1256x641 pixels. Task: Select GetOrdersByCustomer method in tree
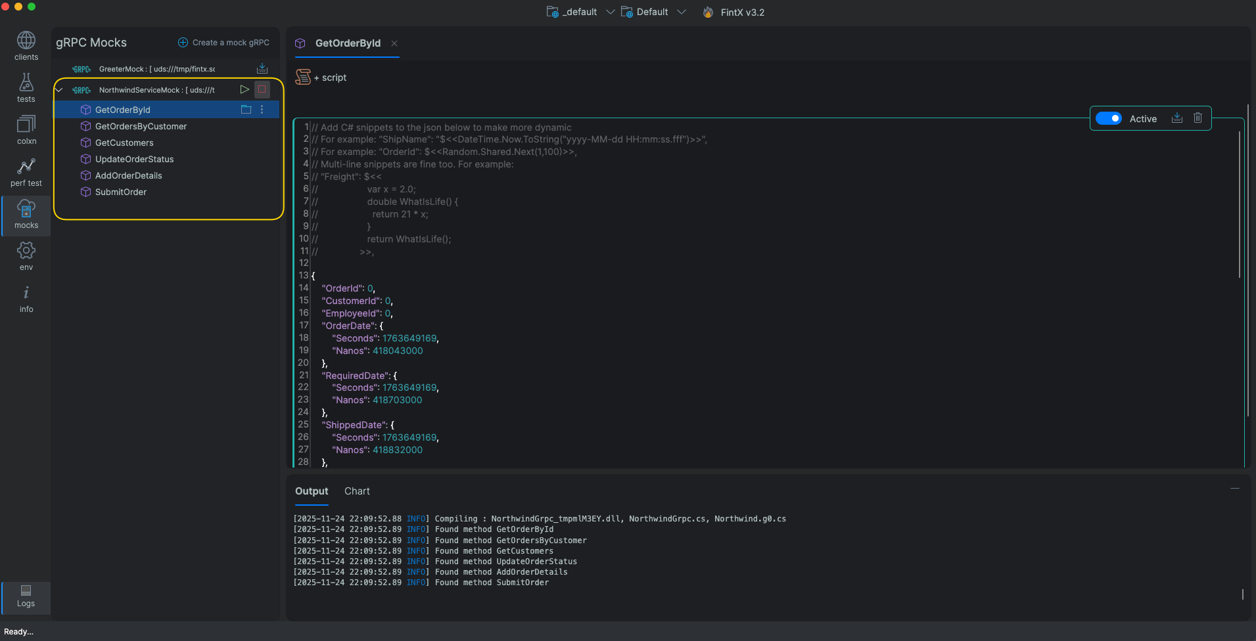(x=141, y=126)
